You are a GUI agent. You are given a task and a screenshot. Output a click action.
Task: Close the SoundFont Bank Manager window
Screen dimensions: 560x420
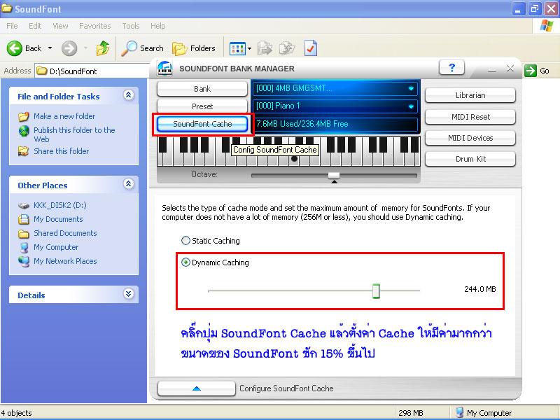coord(510,68)
